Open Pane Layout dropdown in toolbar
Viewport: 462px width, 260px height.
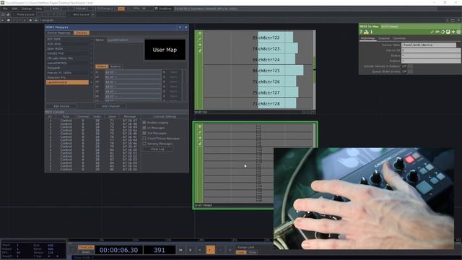click(x=26, y=14)
